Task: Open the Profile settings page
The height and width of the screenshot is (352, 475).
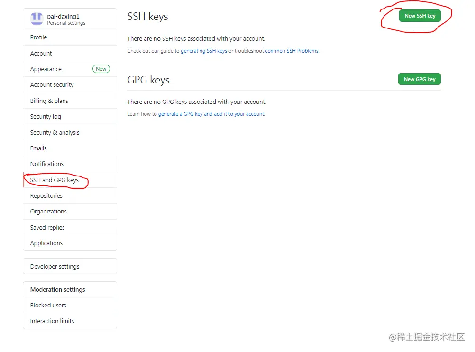Action: point(70,37)
